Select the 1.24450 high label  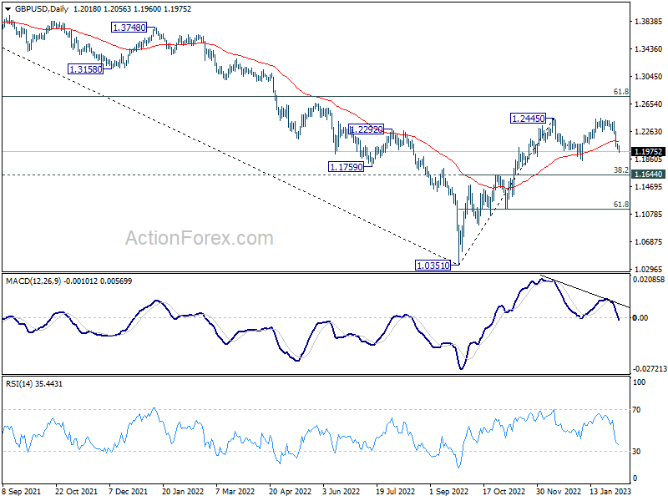click(x=528, y=119)
